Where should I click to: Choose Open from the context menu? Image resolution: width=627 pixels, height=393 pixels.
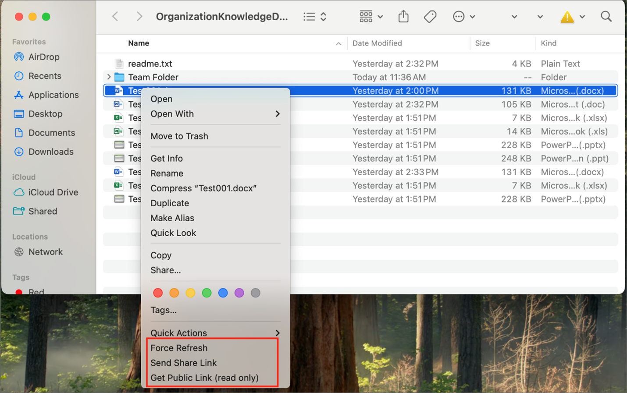click(161, 99)
